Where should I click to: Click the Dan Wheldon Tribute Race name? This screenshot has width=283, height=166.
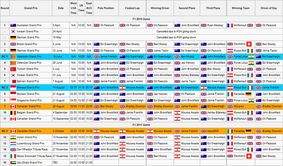point(32,149)
